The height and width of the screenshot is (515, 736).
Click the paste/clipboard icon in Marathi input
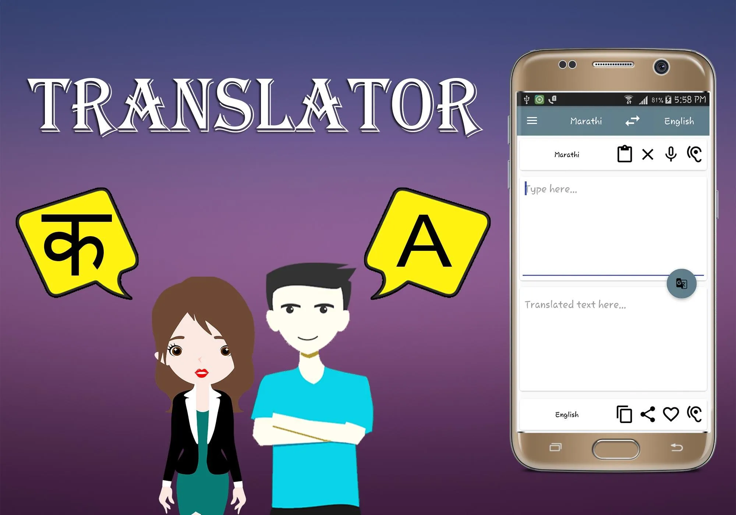click(624, 154)
